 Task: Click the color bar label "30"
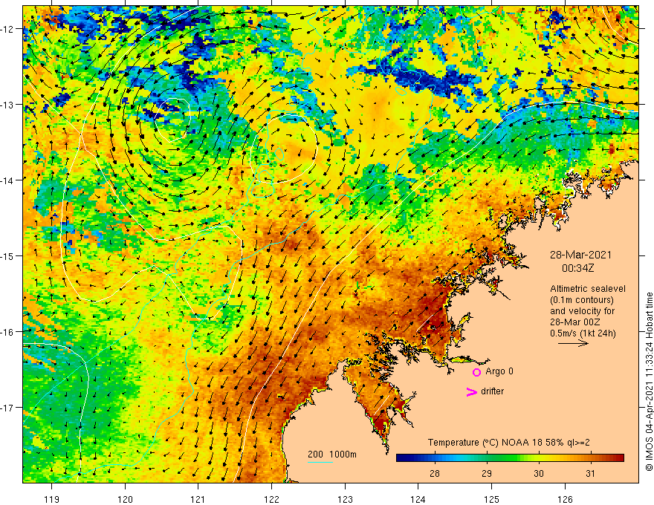coord(539,473)
